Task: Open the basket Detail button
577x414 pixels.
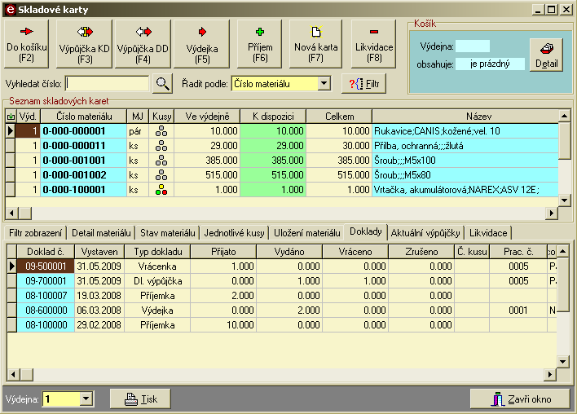Action: click(546, 55)
